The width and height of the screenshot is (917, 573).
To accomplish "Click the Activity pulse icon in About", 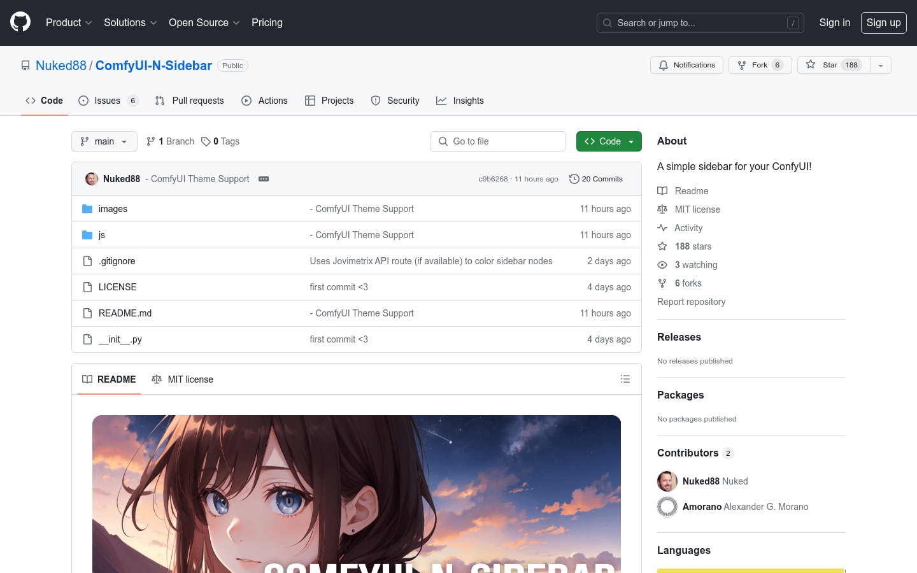I will pos(663,227).
